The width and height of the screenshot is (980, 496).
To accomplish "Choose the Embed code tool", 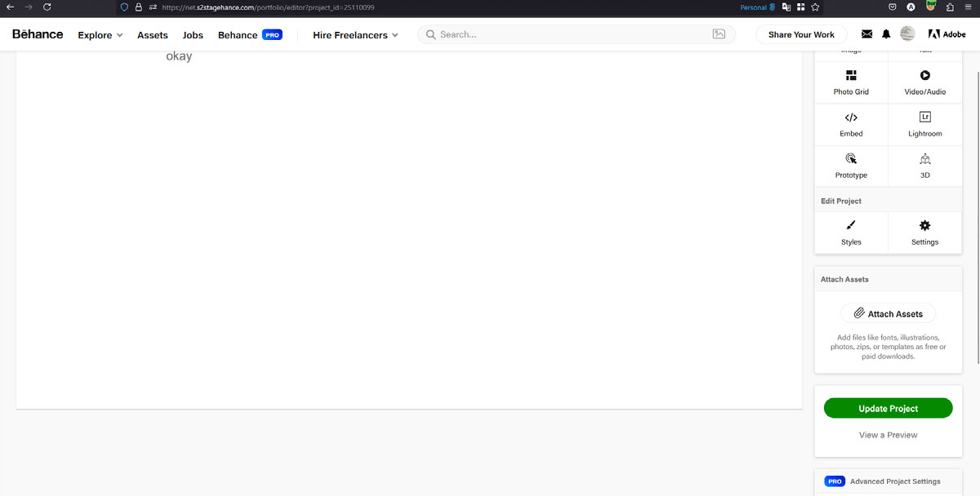I will coord(851,124).
